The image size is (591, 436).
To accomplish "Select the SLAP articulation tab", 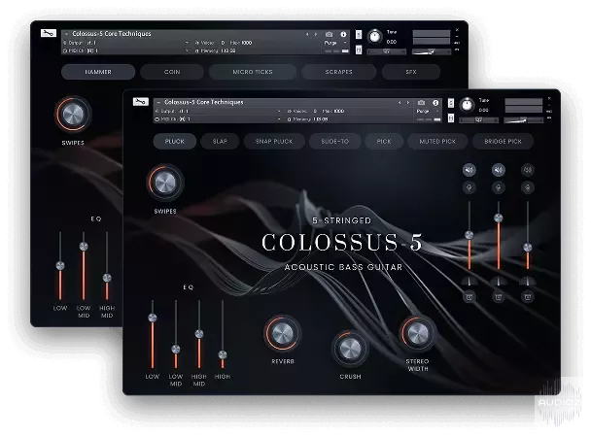I will click(220, 141).
